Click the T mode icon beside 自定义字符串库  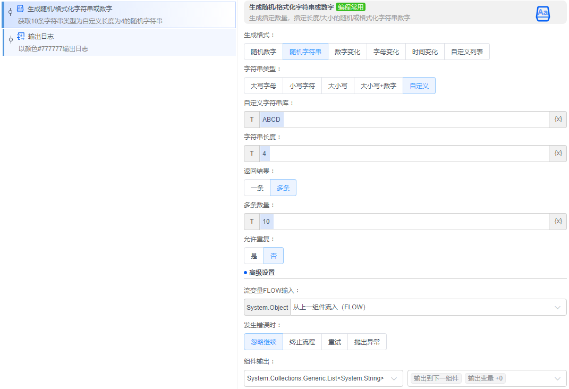tap(251, 119)
